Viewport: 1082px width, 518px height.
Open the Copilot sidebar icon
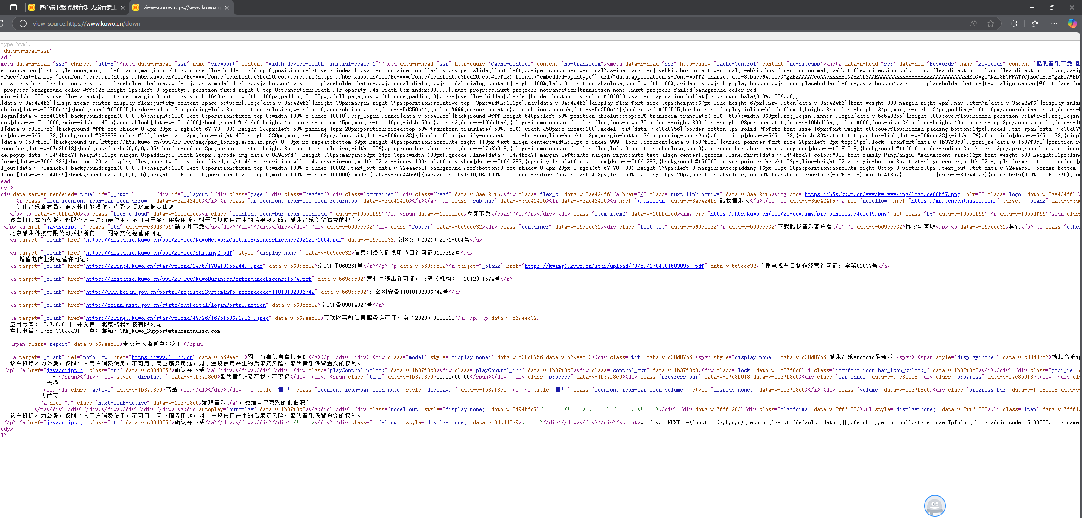click(x=1072, y=23)
